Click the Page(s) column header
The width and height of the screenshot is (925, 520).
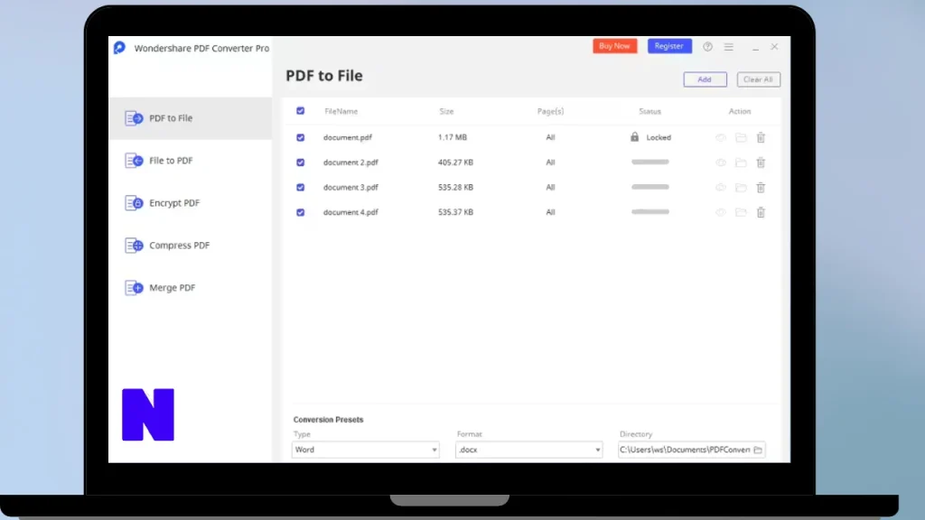click(x=550, y=111)
